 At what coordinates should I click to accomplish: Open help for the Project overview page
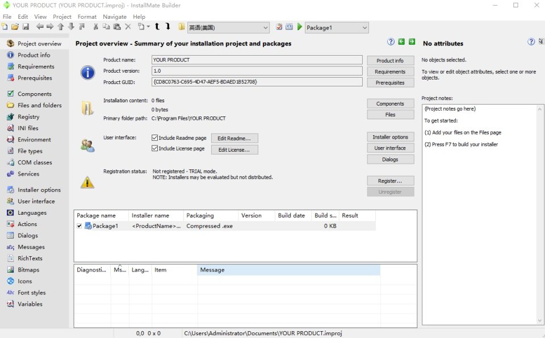(391, 41)
